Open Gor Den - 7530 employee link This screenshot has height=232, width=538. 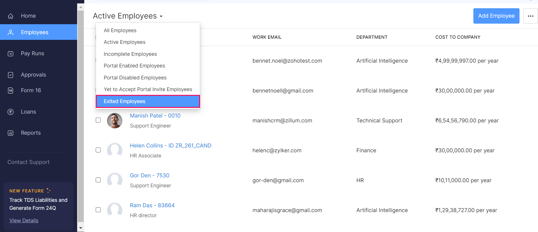point(150,176)
